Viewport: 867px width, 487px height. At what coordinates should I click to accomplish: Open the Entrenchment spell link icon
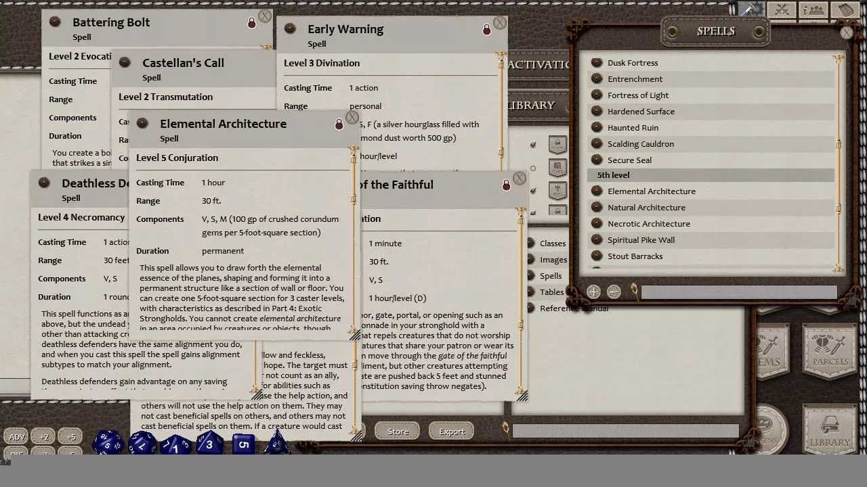597,79
